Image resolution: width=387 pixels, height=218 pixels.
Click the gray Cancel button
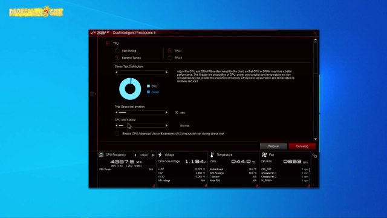coord(273,147)
